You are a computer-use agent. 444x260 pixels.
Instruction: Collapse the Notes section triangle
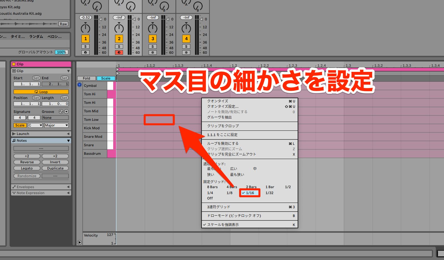(x=68, y=141)
